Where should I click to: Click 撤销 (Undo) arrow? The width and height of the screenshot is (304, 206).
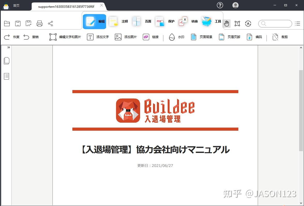(x=31, y=37)
